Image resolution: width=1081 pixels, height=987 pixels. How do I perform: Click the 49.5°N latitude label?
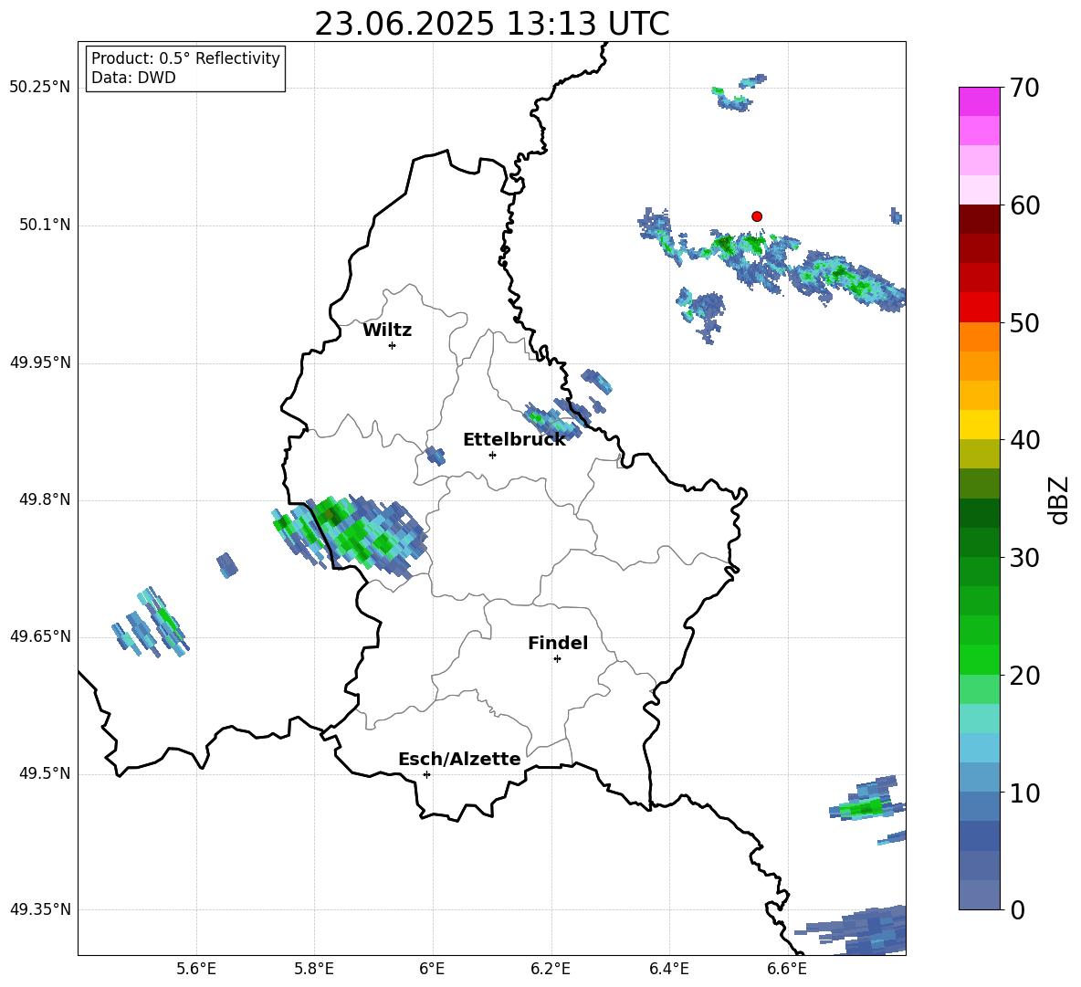point(44,774)
